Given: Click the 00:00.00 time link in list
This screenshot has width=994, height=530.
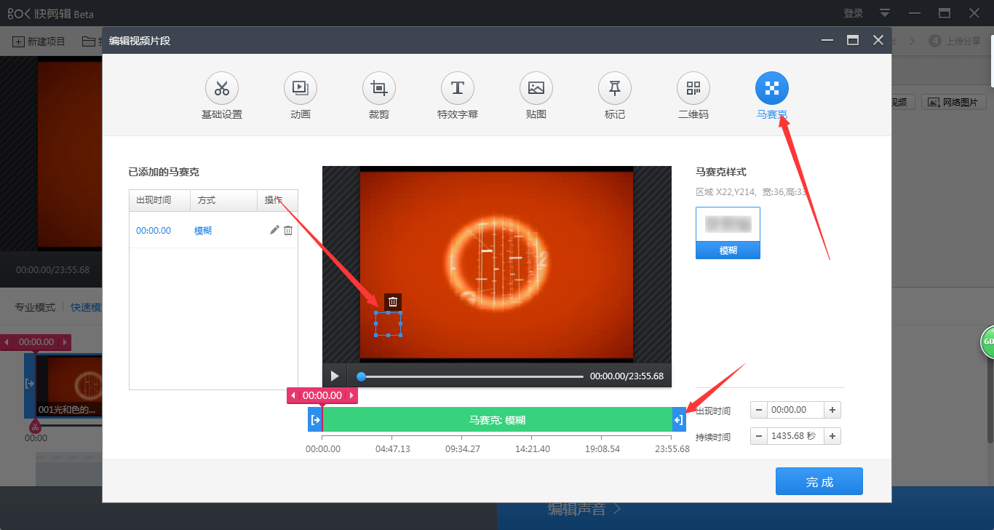Looking at the screenshot, I should point(154,231).
